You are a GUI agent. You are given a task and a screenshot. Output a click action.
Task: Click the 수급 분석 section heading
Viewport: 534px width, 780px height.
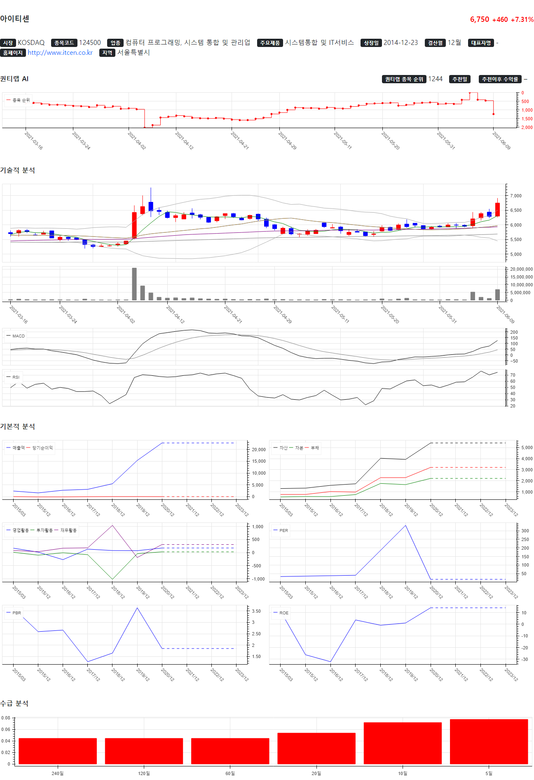point(14,704)
